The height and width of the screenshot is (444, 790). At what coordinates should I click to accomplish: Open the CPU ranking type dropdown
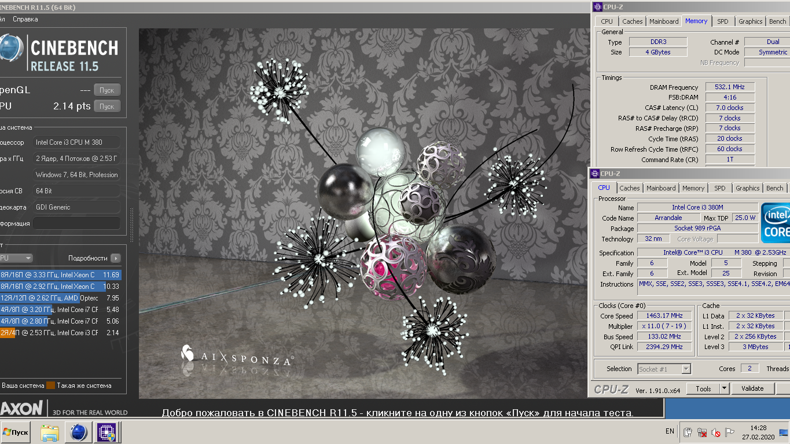[16, 258]
